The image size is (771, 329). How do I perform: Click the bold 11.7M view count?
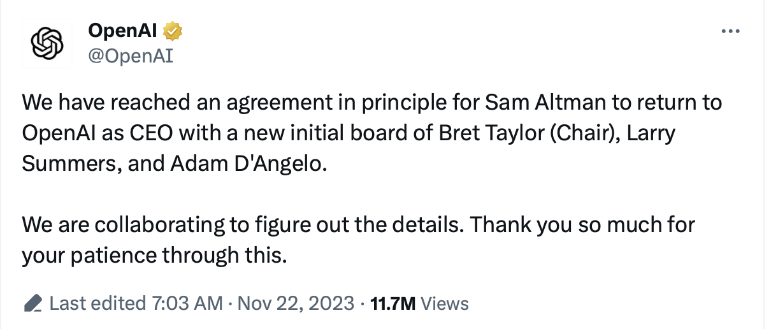point(393,304)
